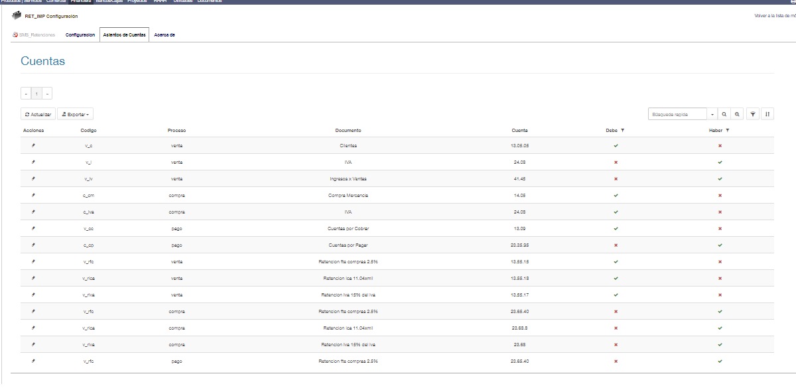Click the sort order icon button
This screenshot has height=390, width=796.
click(x=767, y=114)
